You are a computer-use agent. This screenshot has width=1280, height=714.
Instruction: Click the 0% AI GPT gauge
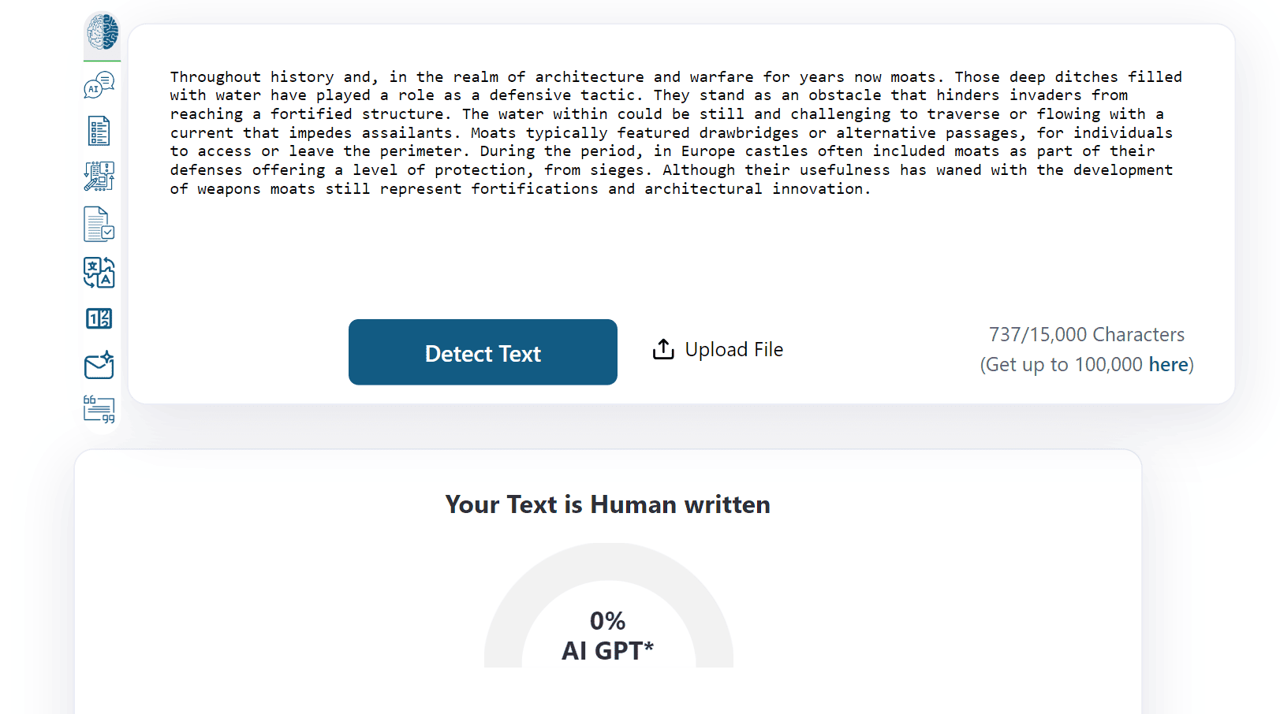coord(608,605)
